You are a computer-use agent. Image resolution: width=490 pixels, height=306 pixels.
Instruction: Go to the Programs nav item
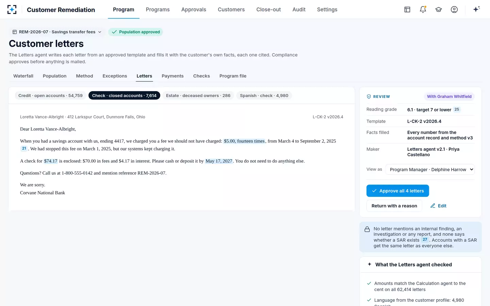158,10
